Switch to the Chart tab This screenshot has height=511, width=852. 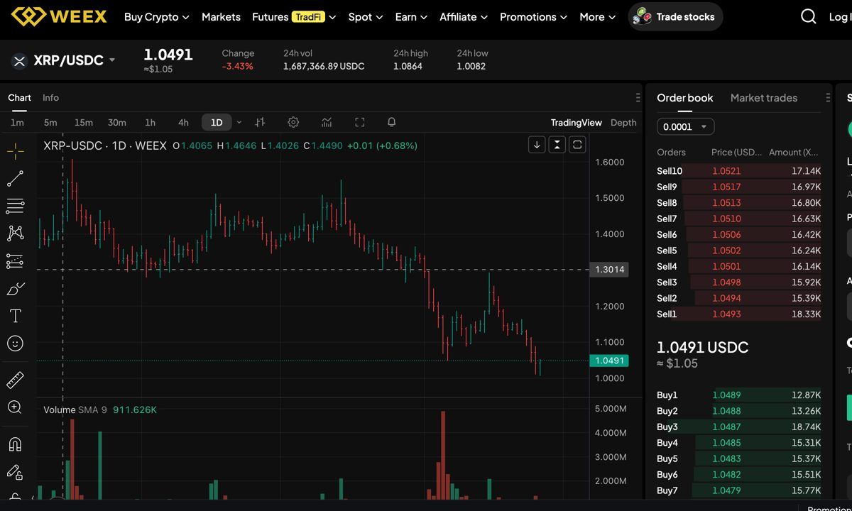(19, 98)
